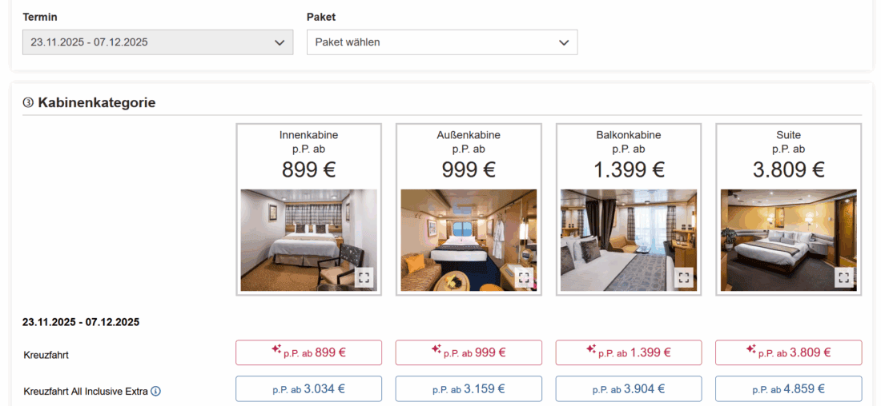The width and height of the screenshot is (881, 406).
Task: Select the Außenkabine category card heading
Action: pos(469,135)
